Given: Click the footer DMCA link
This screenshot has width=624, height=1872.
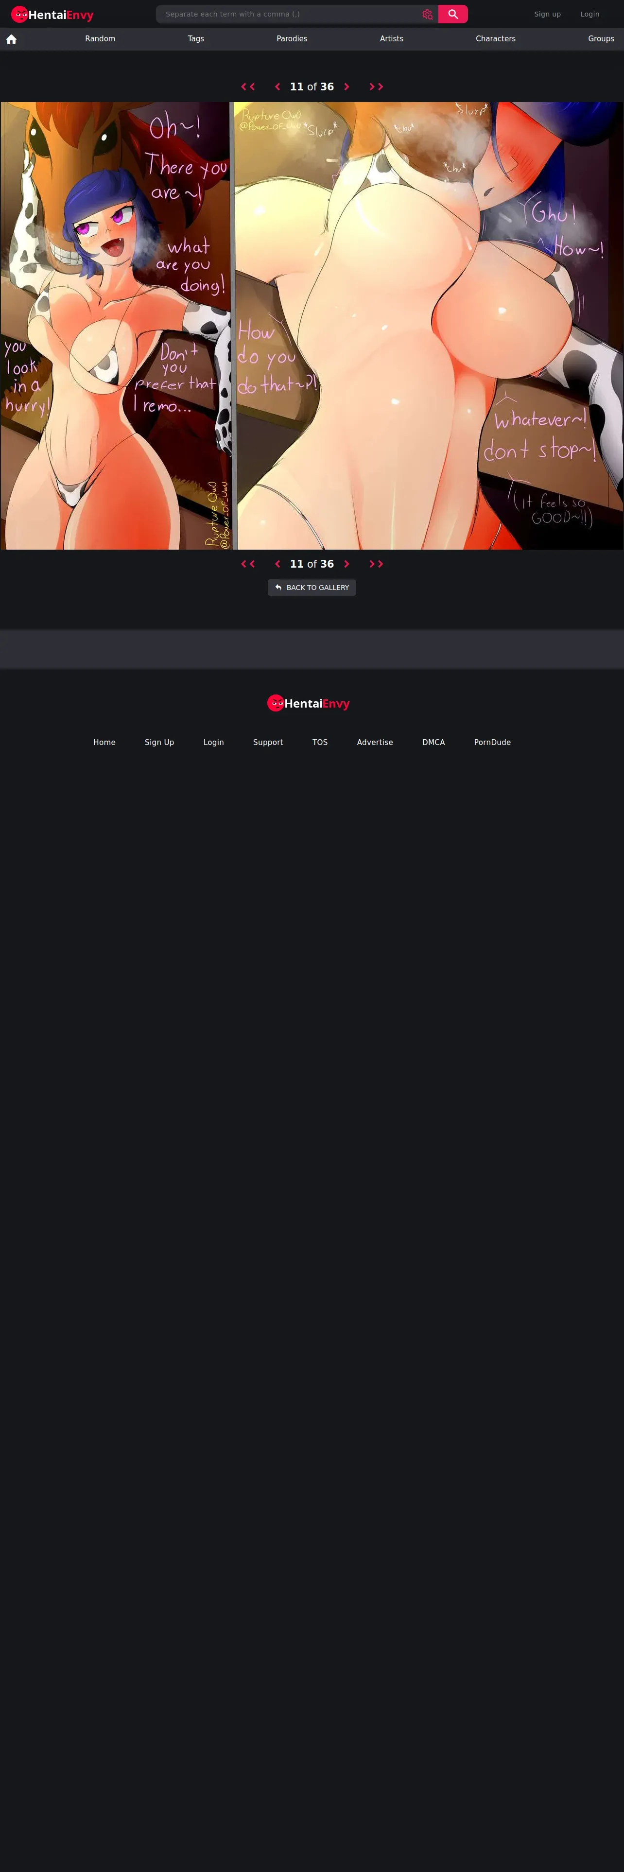Looking at the screenshot, I should 433,742.
